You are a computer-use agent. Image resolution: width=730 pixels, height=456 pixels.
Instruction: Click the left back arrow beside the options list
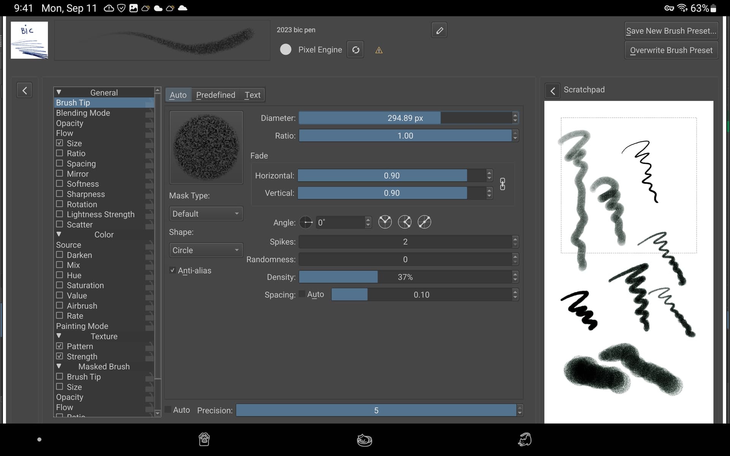(24, 90)
